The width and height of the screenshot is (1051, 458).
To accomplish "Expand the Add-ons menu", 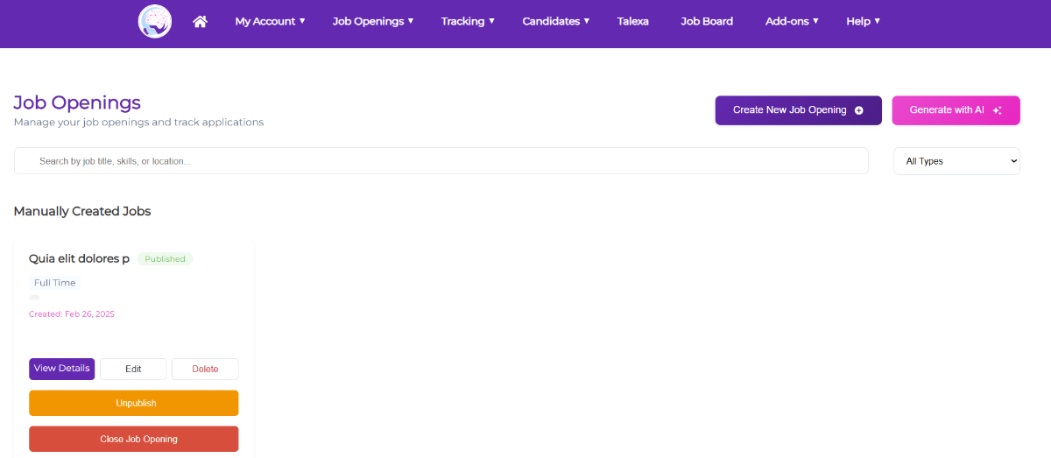I will click(792, 21).
